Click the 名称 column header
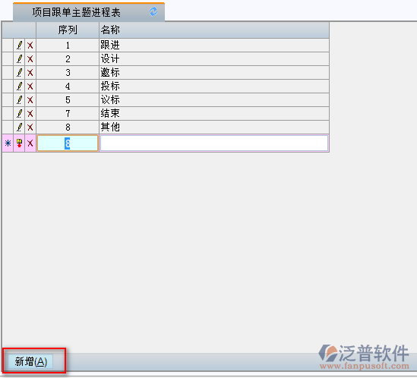 (214, 30)
